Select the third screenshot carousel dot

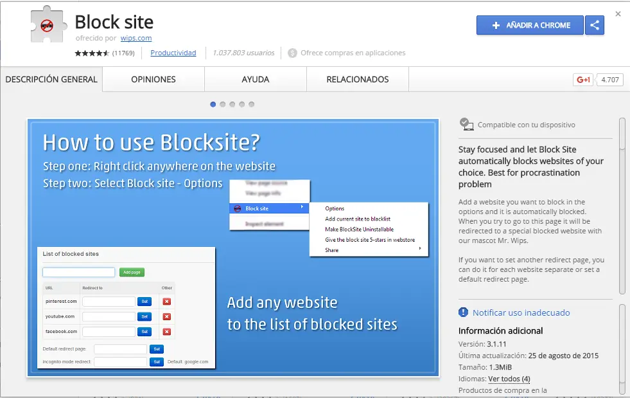click(232, 104)
